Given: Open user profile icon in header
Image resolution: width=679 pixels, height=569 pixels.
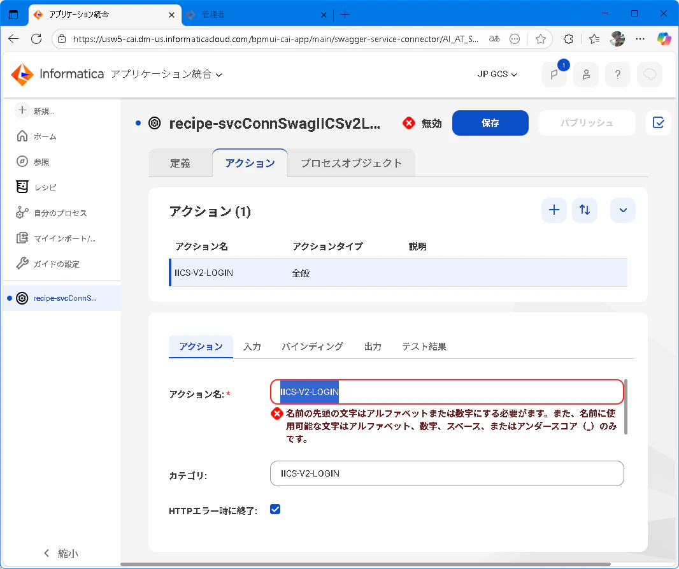Looking at the screenshot, I should tap(586, 75).
